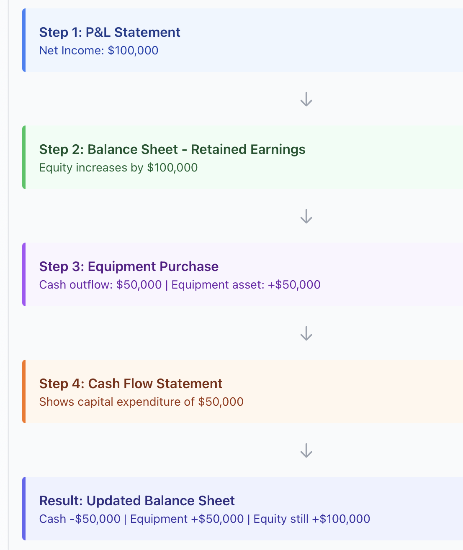The width and height of the screenshot is (463, 550).
Task: Click the arrow above the Result card
Action: click(x=306, y=450)
